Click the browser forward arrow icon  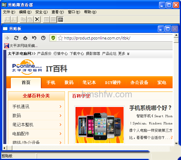point(7,38)
